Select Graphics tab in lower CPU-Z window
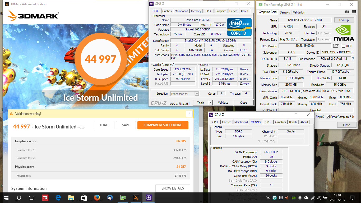 280,122
